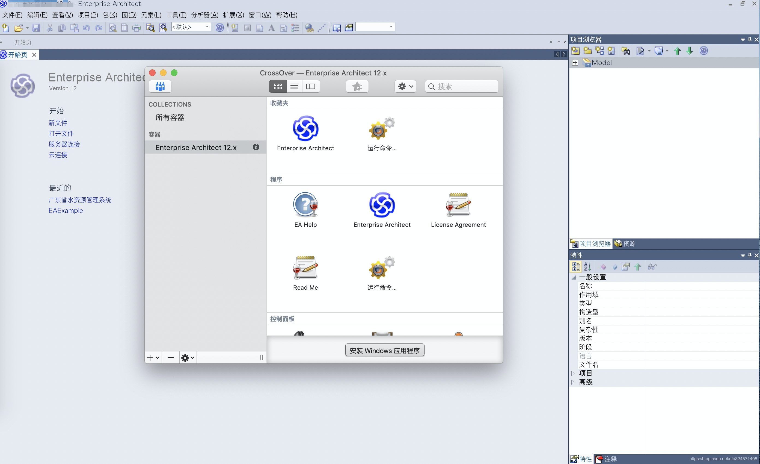Click the Cut scissors toolbar icon
Viewport: 760px width, 464px height.
[x=50, y=28]
